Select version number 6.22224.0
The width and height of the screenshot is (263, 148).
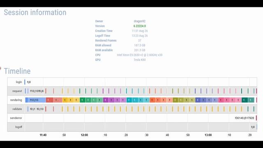(x=140, y=26)
